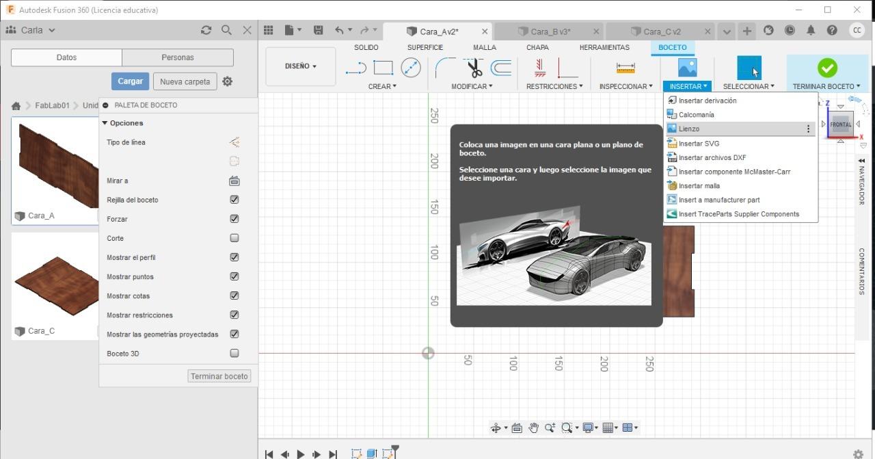Screen dimensions: 875x459
Task: Click the Cargar button
Action: pyautogui.click(x=130, y=81)
